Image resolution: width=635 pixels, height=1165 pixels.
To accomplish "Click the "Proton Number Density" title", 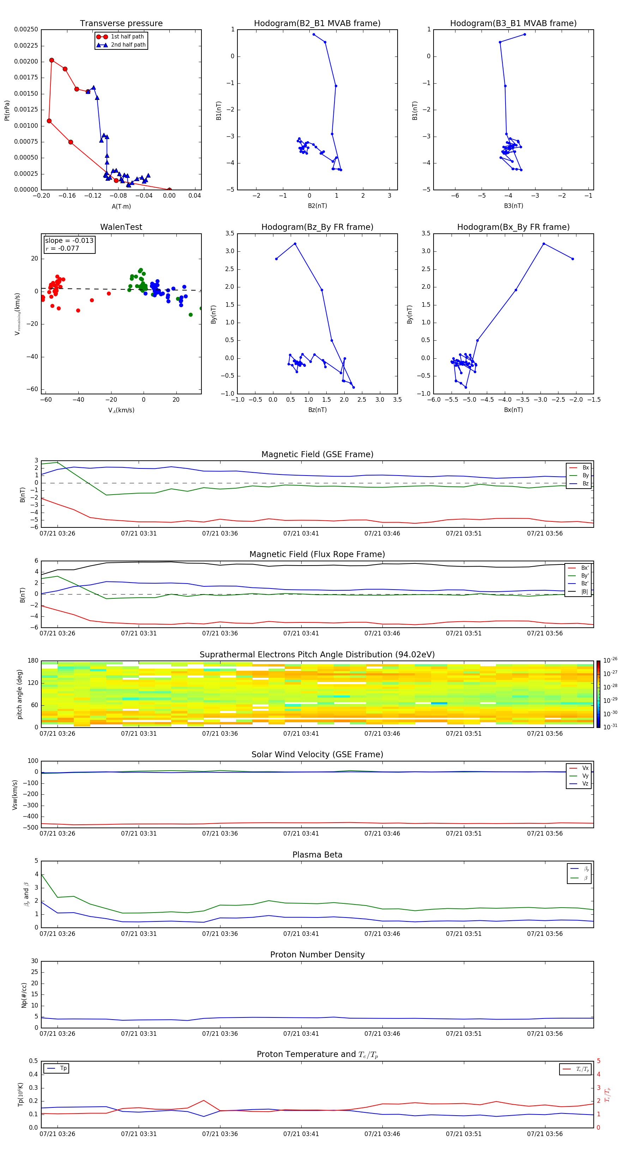I will tap(317, 955).
